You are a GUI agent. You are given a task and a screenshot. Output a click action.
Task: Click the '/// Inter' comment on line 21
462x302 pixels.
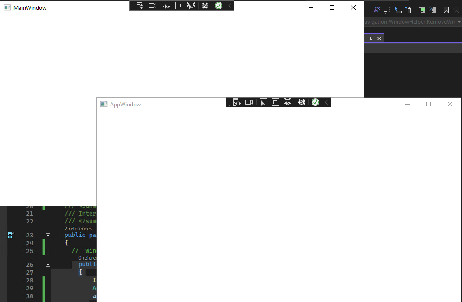coord(80,214)
